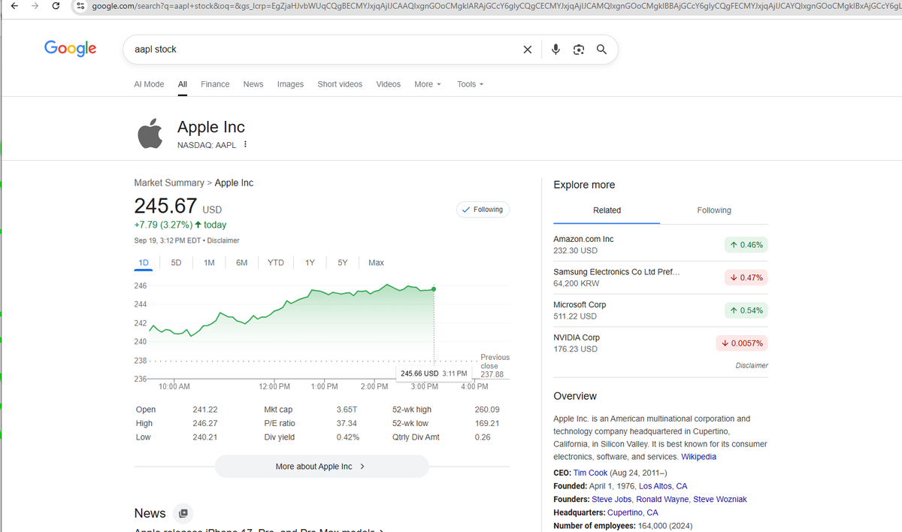The width and height of the screenshot is (902, 532).
Task: Click the browser forward arrow
Action: 35,6
